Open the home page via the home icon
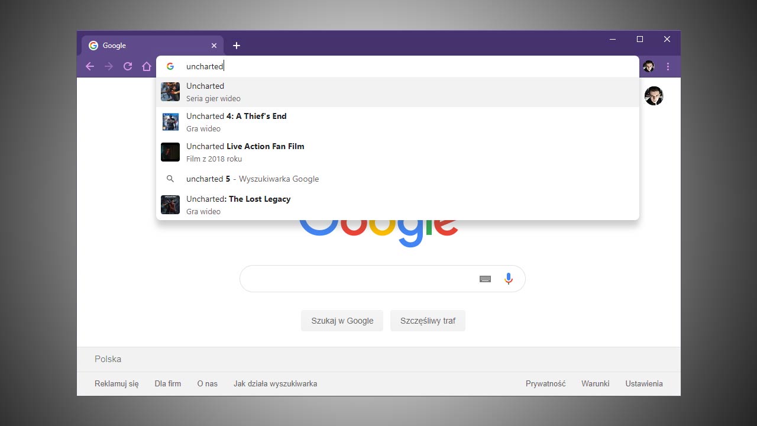 click(147, 66)
